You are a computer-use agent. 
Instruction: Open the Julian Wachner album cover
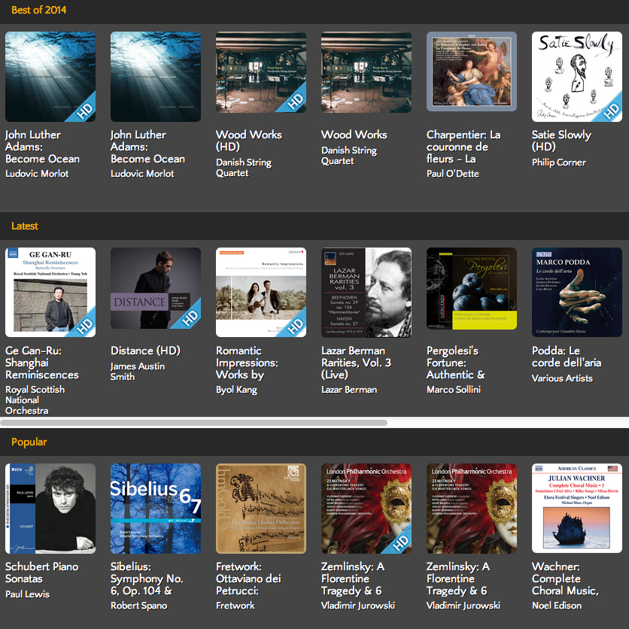pos(577,509)
